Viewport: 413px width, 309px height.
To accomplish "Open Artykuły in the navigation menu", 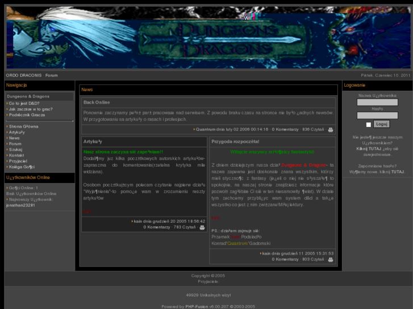I will click(16, 132).
